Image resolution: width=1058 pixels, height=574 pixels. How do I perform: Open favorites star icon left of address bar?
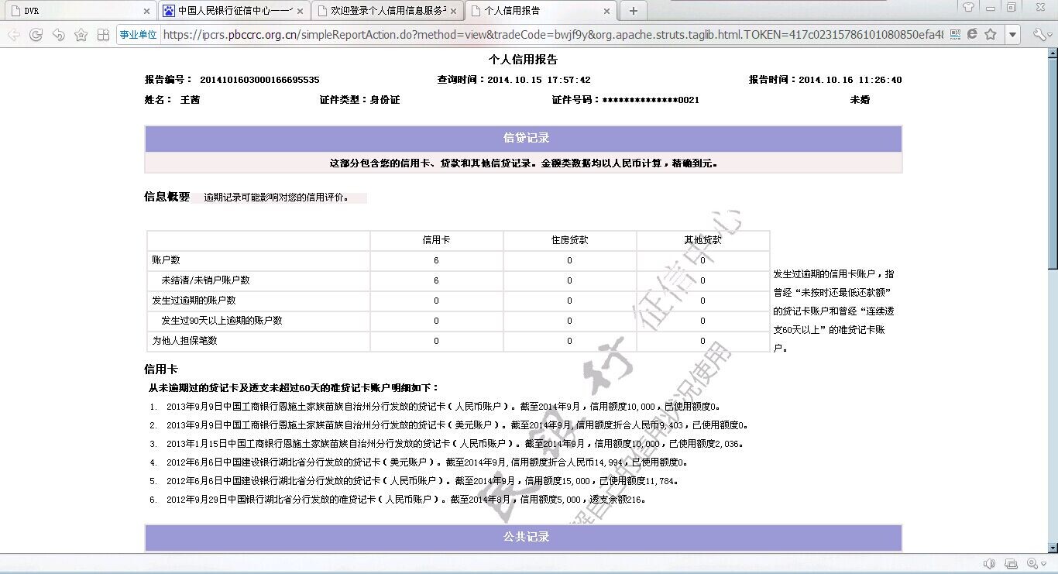tap(81, 35)
